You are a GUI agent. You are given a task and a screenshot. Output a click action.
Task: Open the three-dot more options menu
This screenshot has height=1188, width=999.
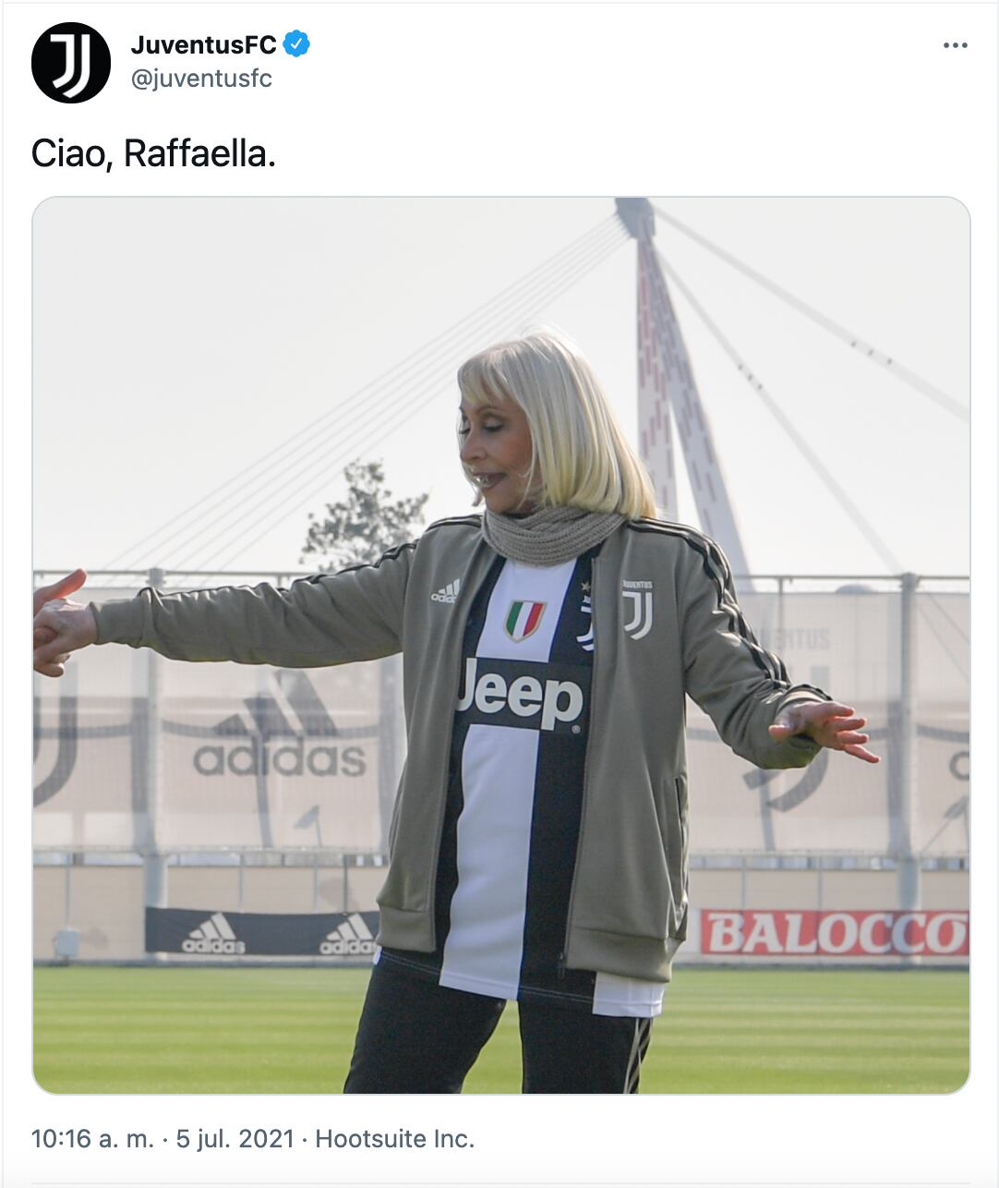coord(956,45)
